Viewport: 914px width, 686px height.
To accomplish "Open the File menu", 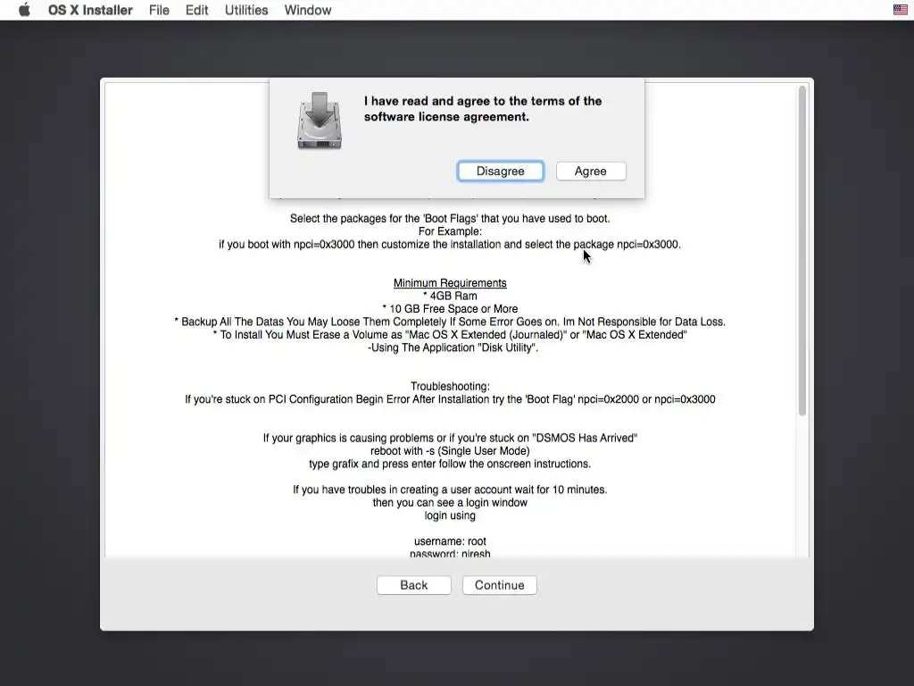I will coord(159,10).
